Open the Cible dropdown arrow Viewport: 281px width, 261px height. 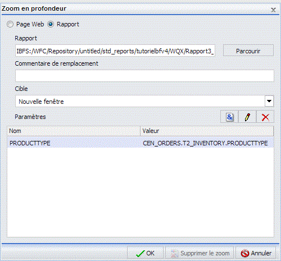click(x=269, y=101)
